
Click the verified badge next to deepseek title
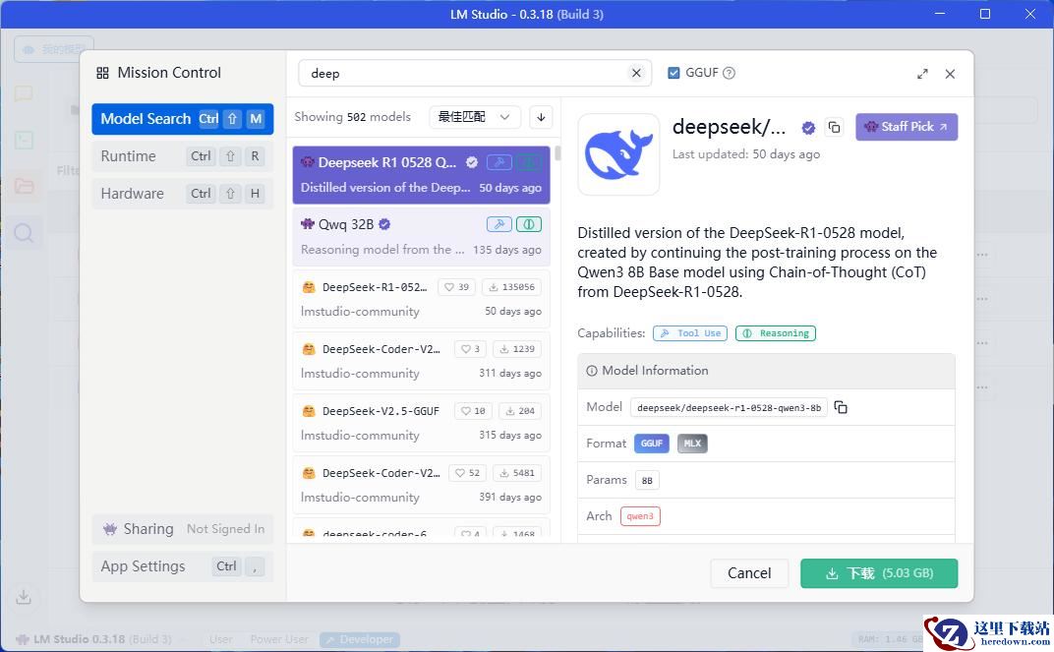808,127
